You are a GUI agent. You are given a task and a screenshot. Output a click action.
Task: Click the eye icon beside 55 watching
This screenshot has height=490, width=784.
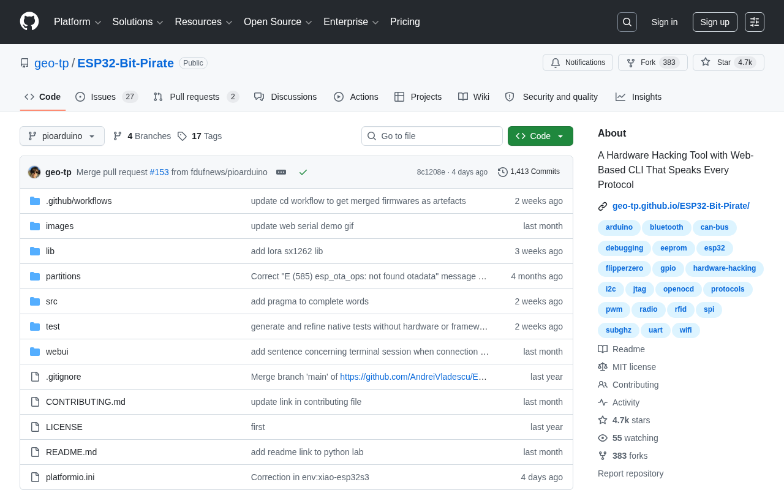(x=603, y=438)
